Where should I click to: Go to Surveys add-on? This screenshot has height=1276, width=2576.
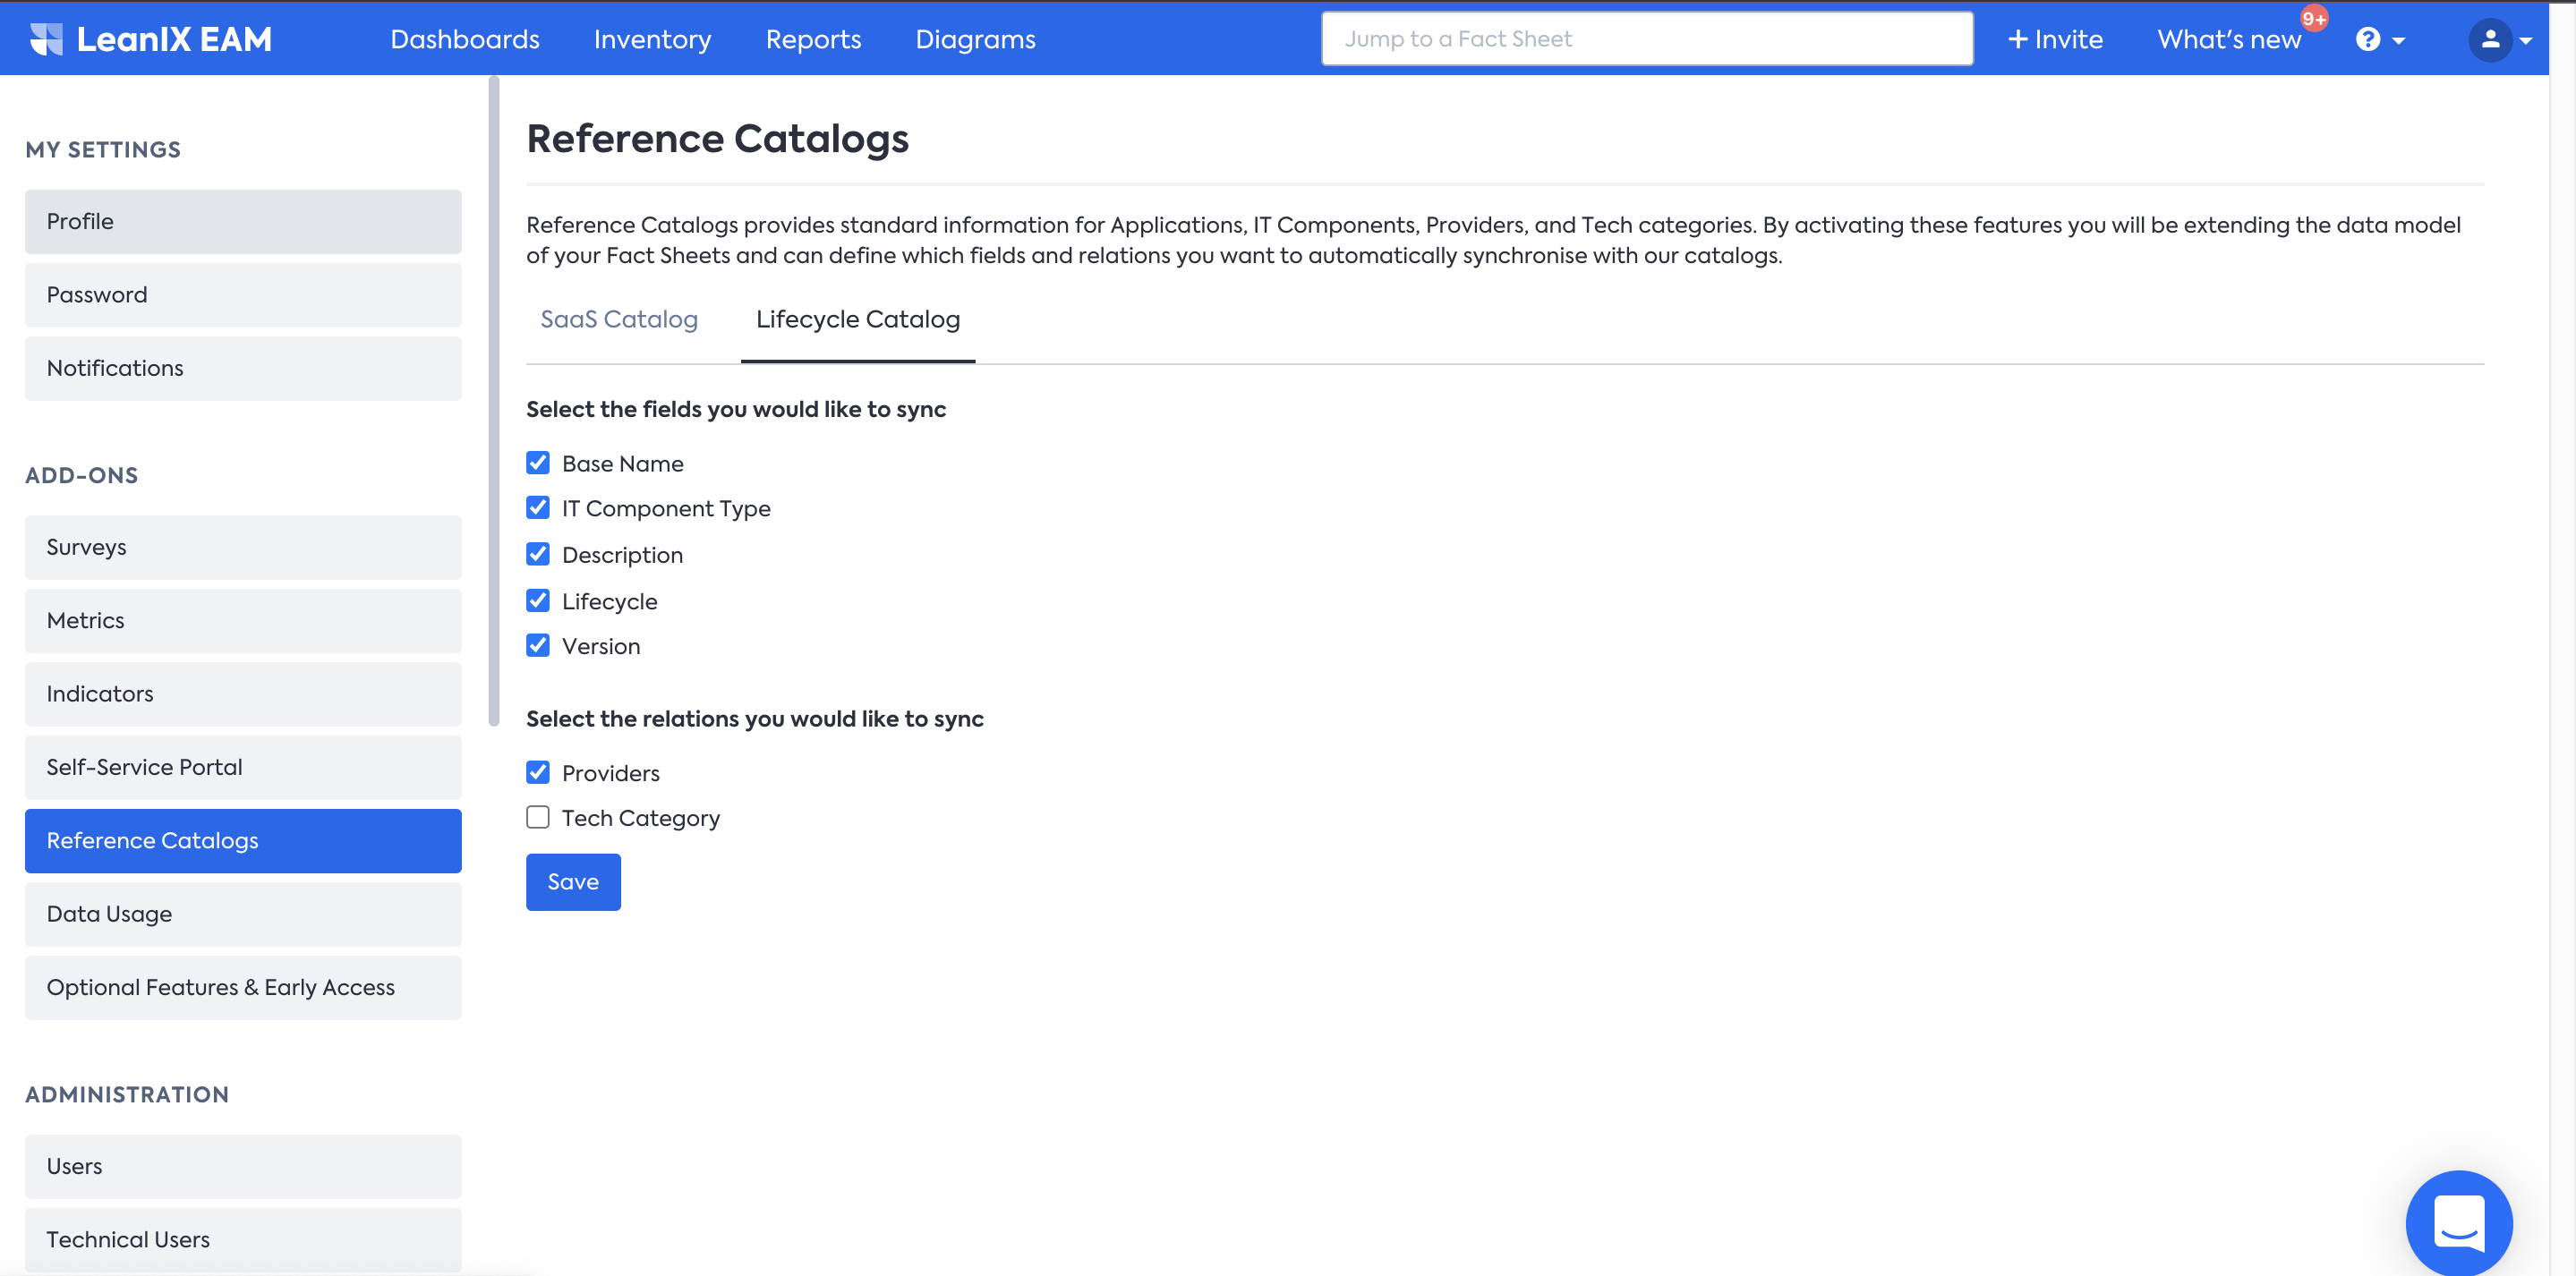tap(243, 547)
